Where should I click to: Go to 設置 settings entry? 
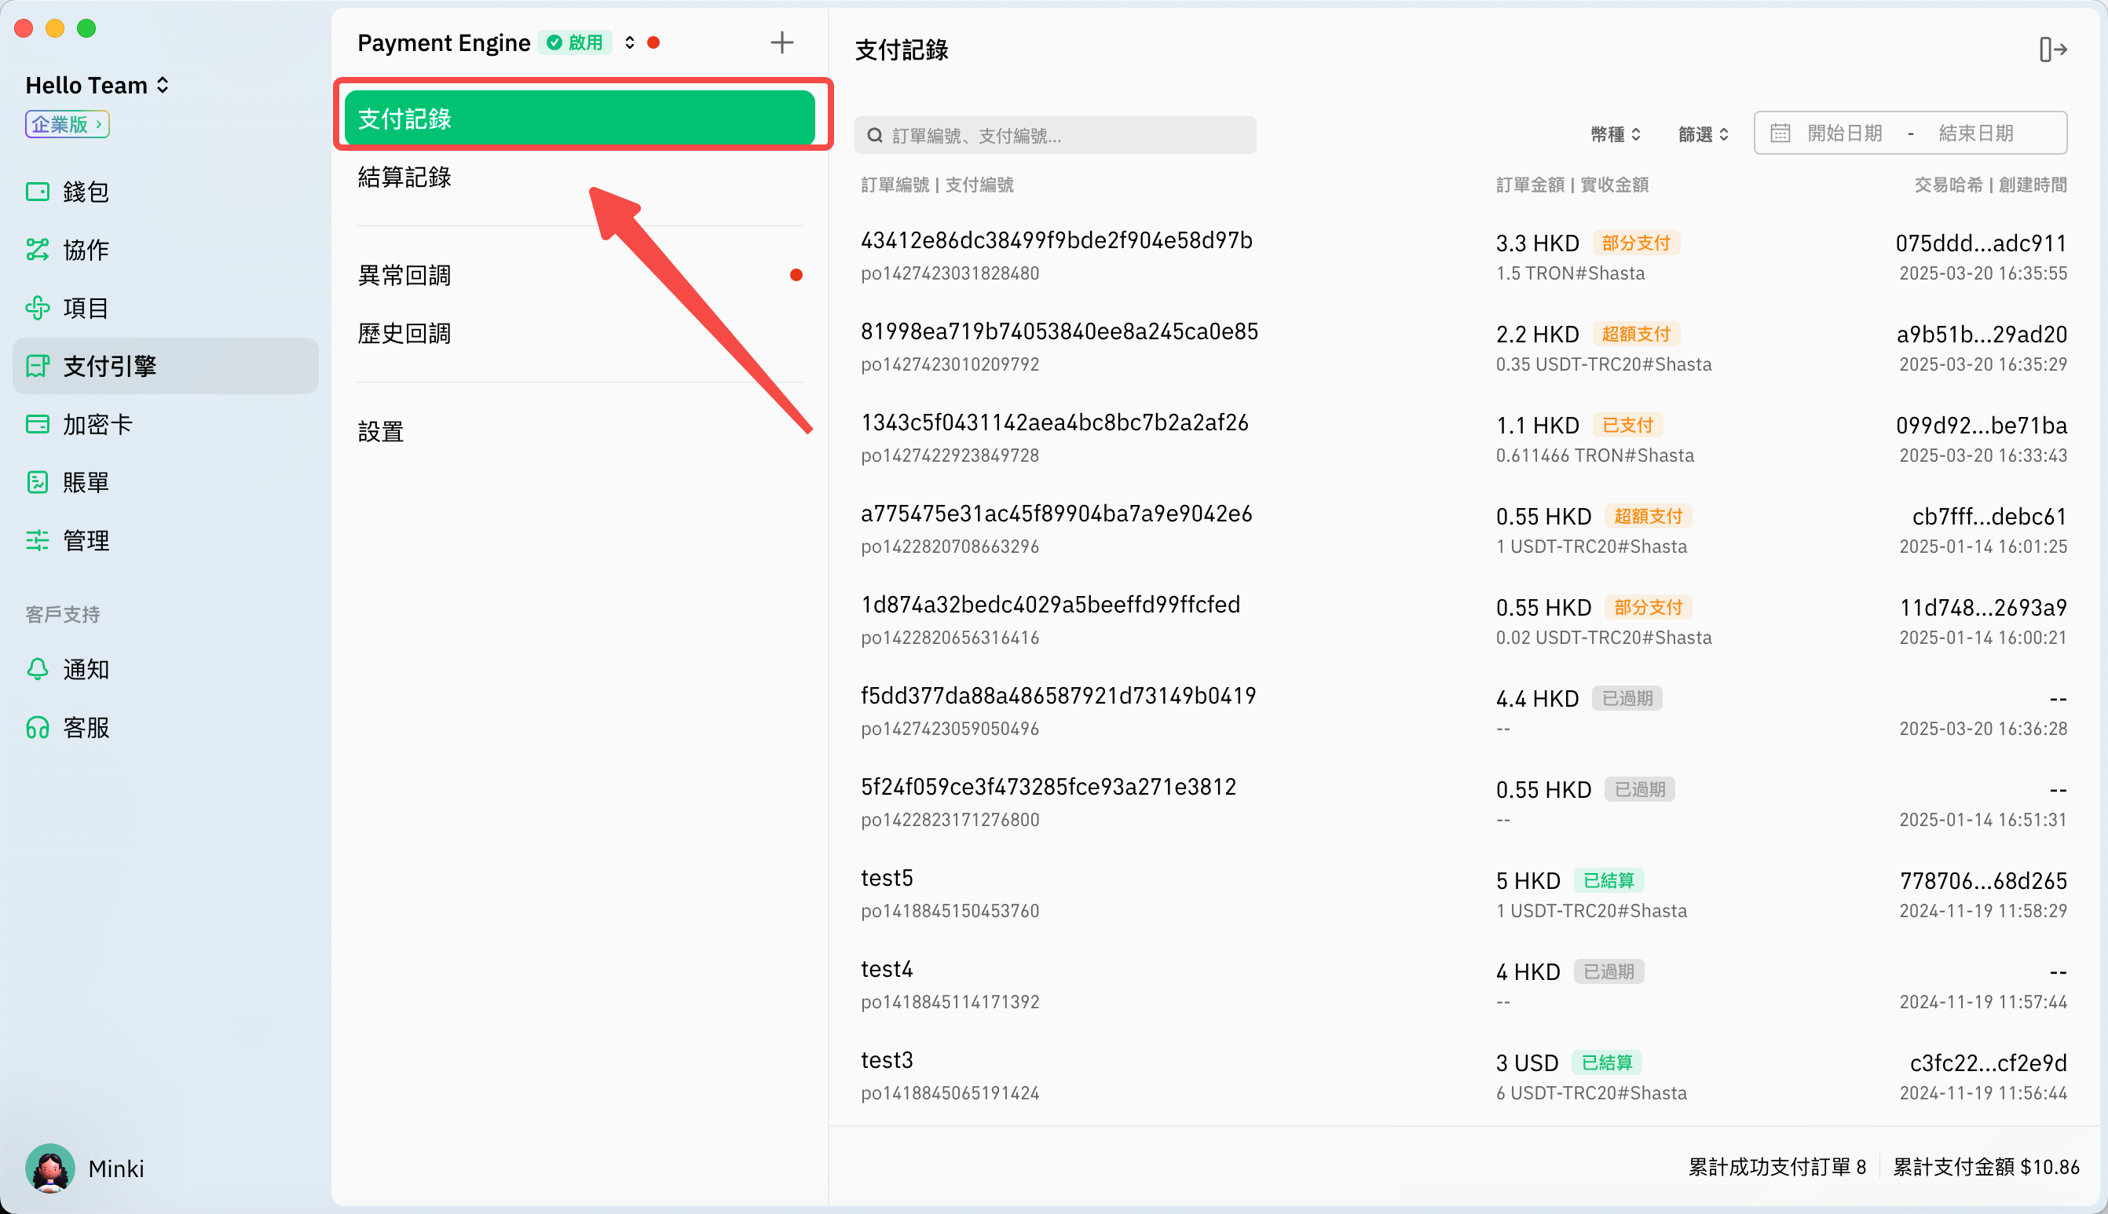[x=381, y=431]
